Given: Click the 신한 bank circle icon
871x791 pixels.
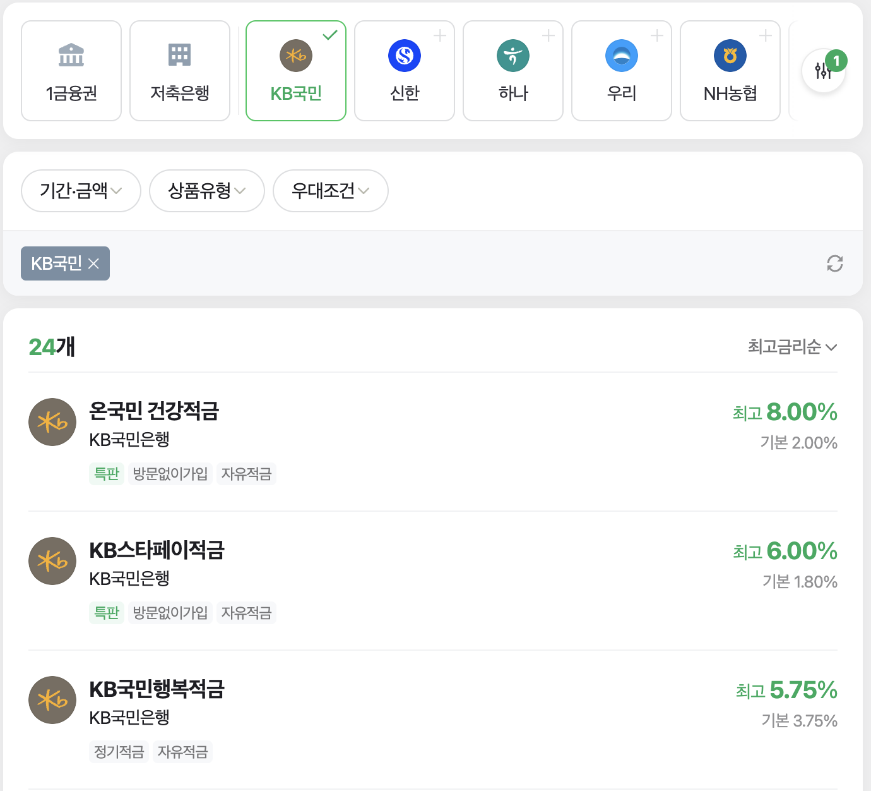Looking at the screenshot, I should pyautogui.click(x=404, y=56).
